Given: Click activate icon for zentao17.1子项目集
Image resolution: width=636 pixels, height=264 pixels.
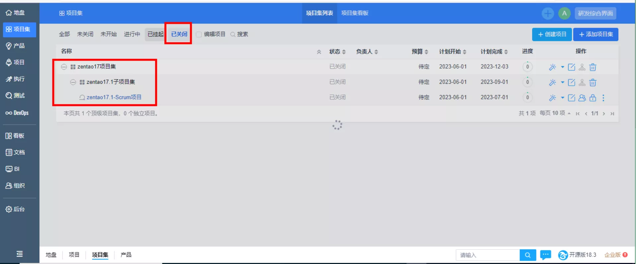Looking at the screenshot, I should click(x=552, y=82).
